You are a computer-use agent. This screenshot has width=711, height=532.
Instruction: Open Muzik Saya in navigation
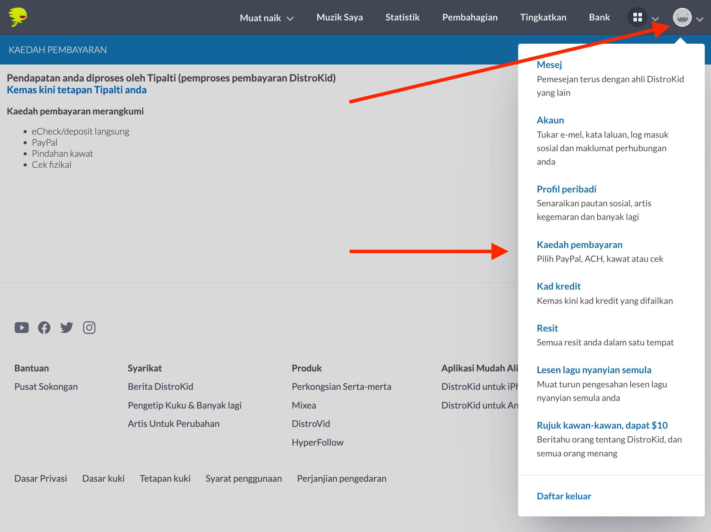pos(340,17)
